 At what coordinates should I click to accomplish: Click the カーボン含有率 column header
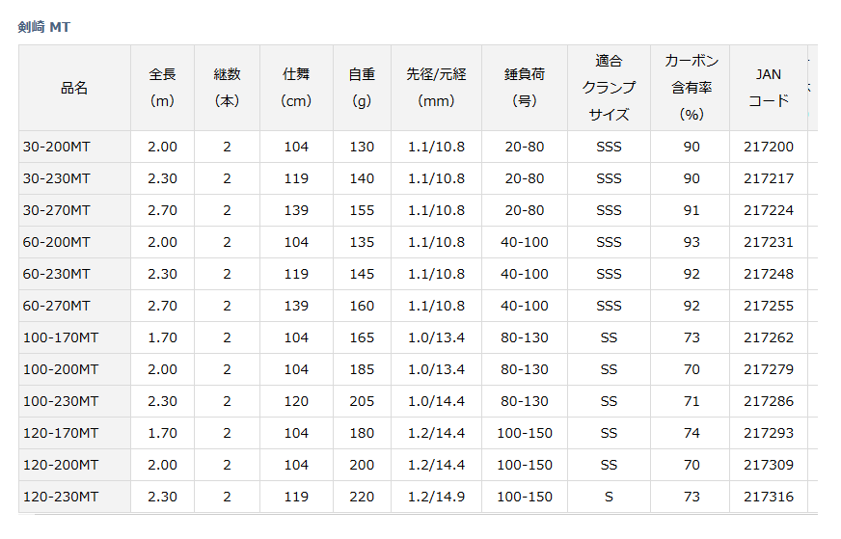pyautogui.click(x=691, y=88)
